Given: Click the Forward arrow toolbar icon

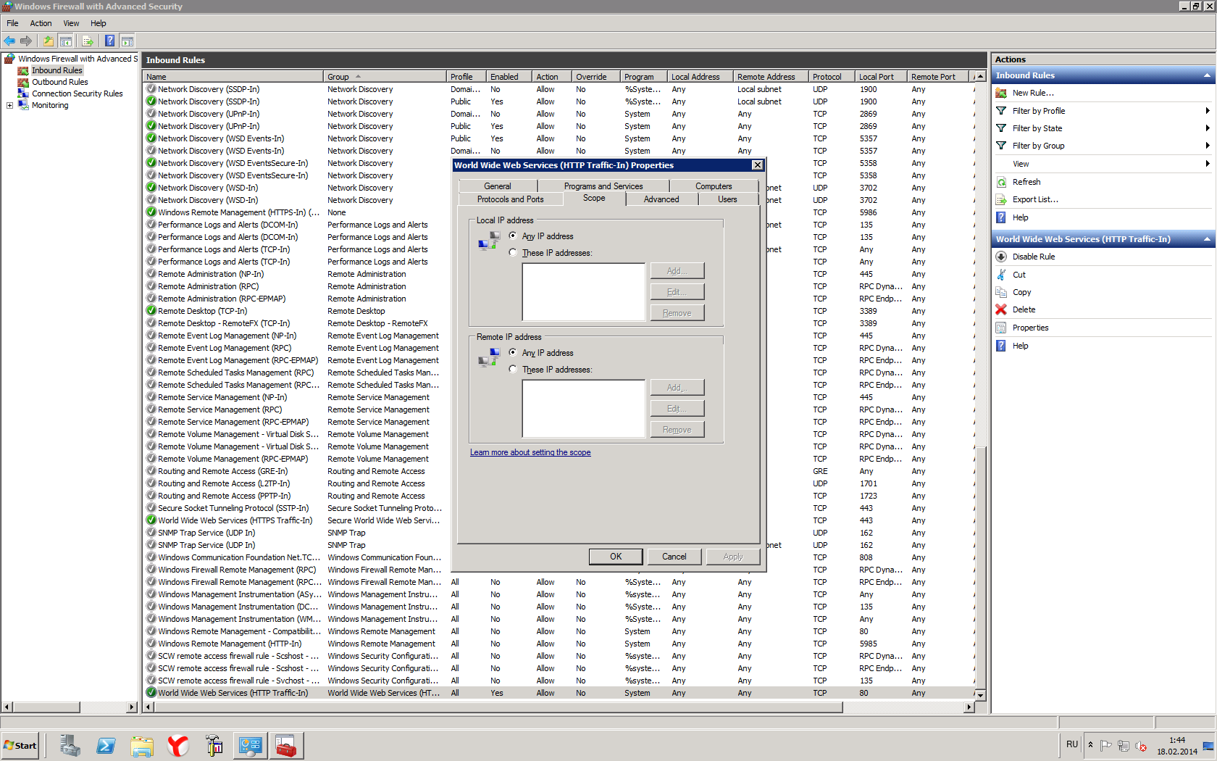Looking at the screenshot, I should 26,41.
